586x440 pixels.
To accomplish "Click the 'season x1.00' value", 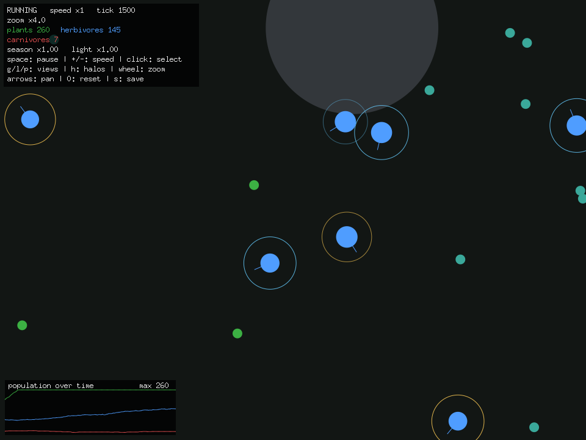I will 32,50.
